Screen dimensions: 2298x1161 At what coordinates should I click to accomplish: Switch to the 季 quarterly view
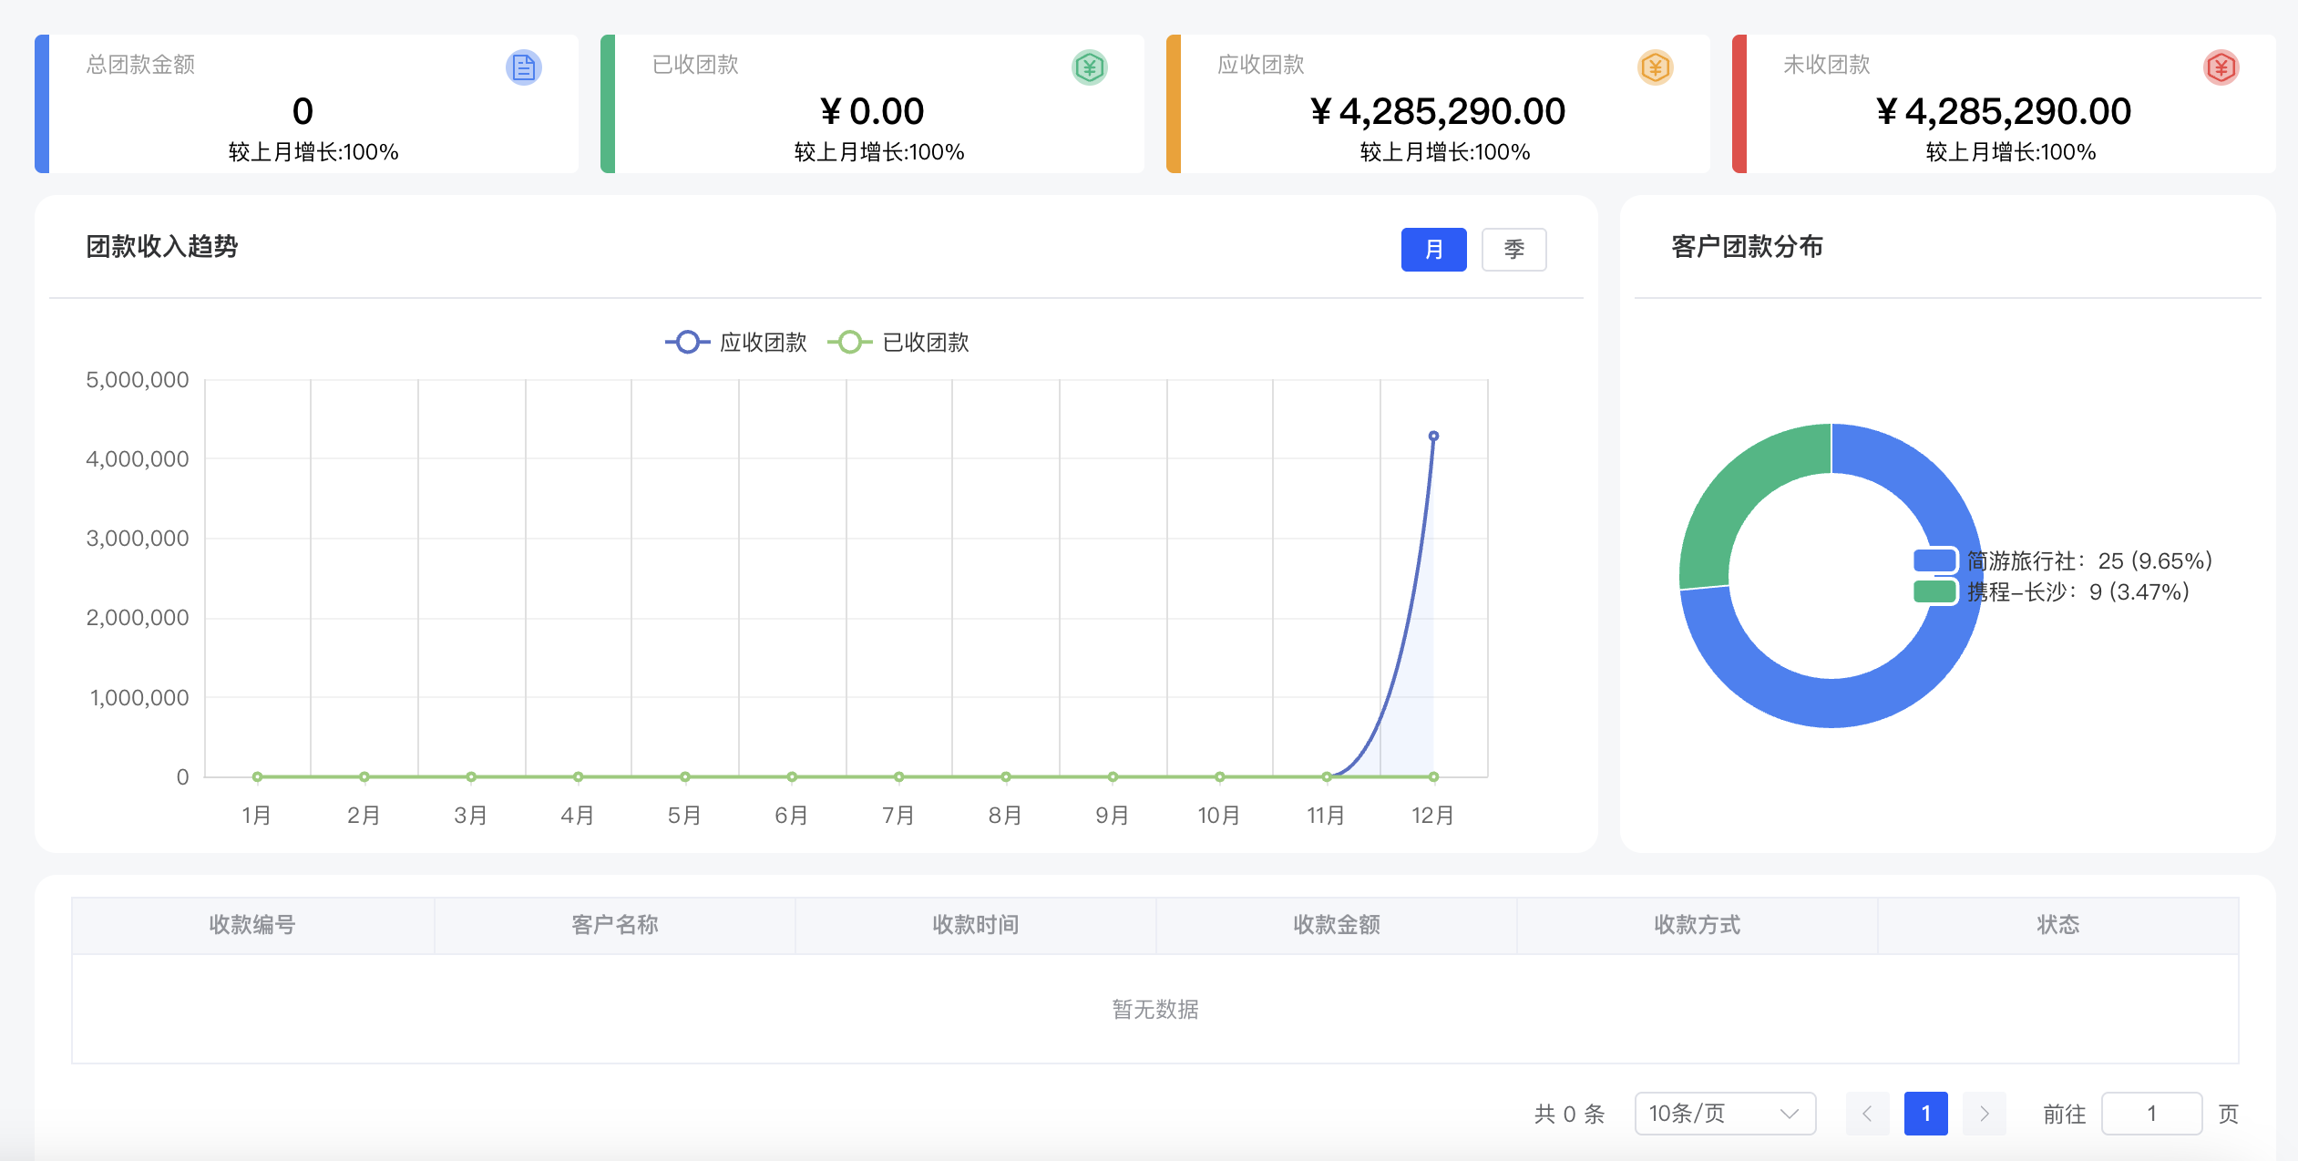tap(1513, 249)
